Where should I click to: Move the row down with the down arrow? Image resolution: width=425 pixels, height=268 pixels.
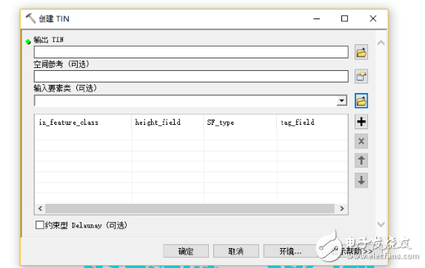[361, 180]
